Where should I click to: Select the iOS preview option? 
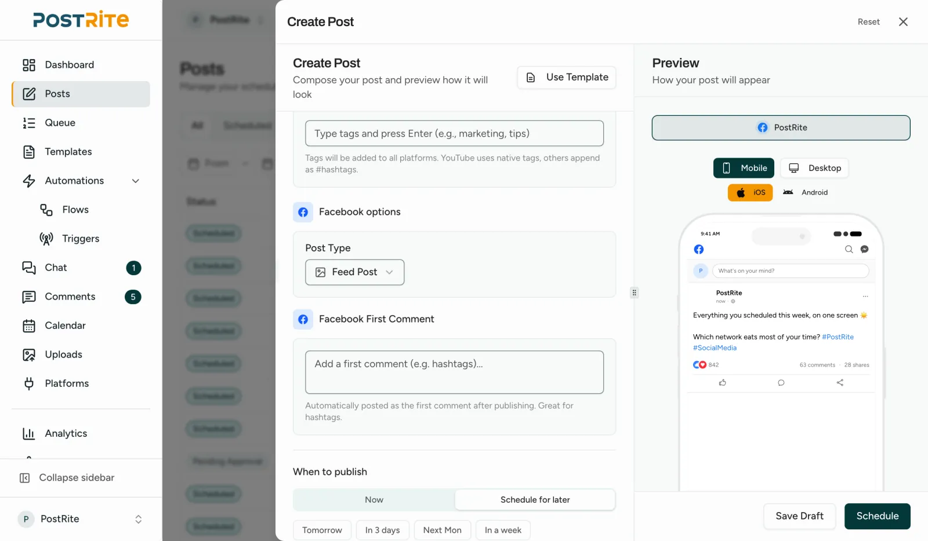point(751,192)
